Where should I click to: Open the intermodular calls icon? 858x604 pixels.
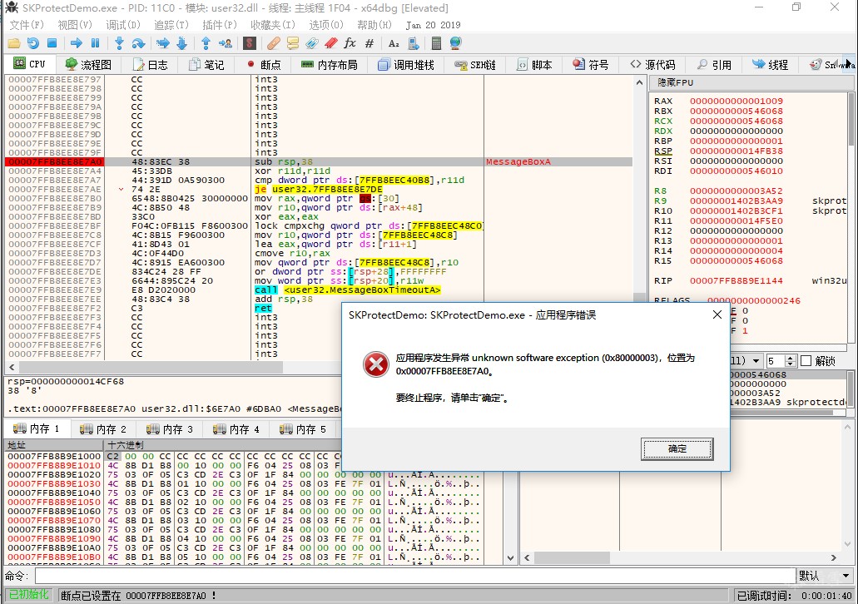[413, 43]
